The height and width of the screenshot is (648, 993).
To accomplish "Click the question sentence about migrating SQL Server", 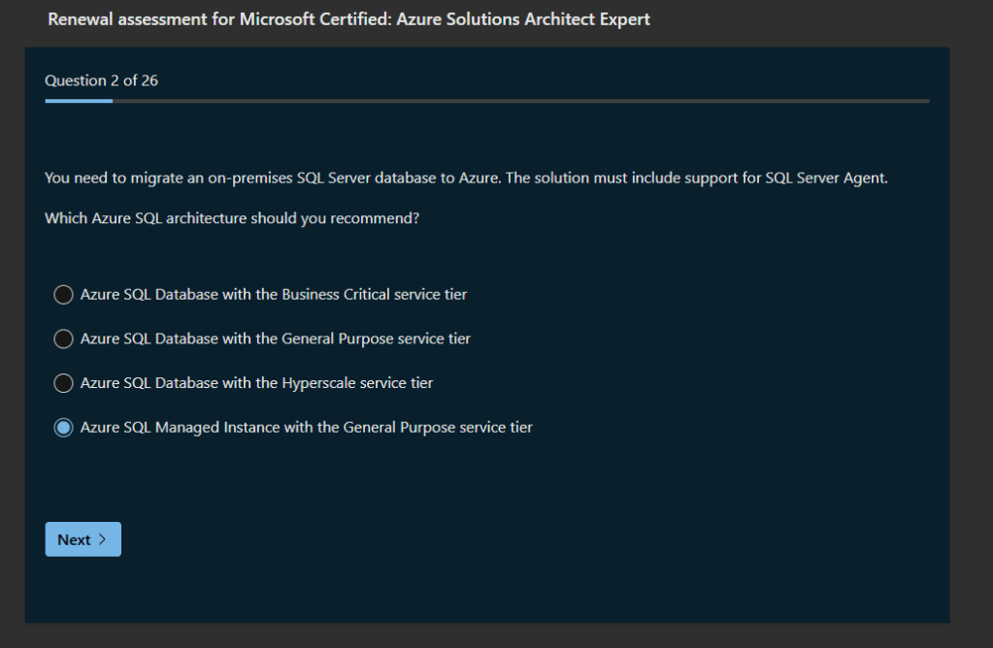I will tap(388, 178).
